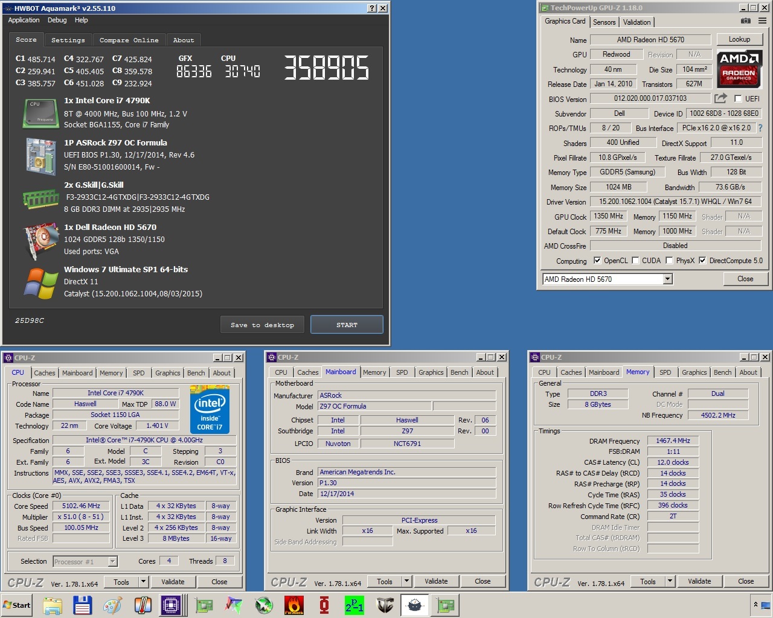Viewport: 773px width, 618px height.
Task: Click the motherboard icon in Aquamark
Action: 40,156
